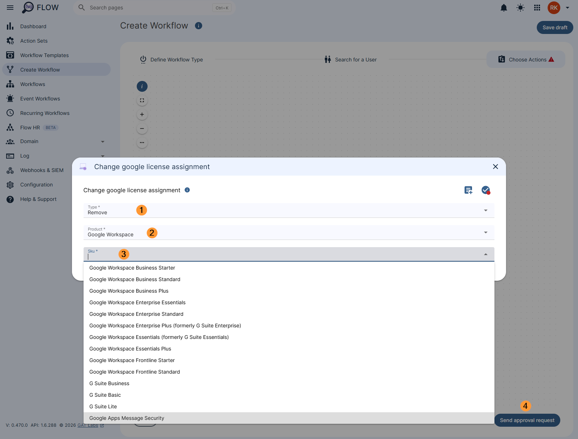This screenshot has height=439, width=578.
Task: Open the Product dropdown showing Google Workspace
Action: [289, 232]
